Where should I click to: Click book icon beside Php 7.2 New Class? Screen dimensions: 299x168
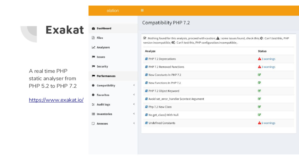pos(146,107)
